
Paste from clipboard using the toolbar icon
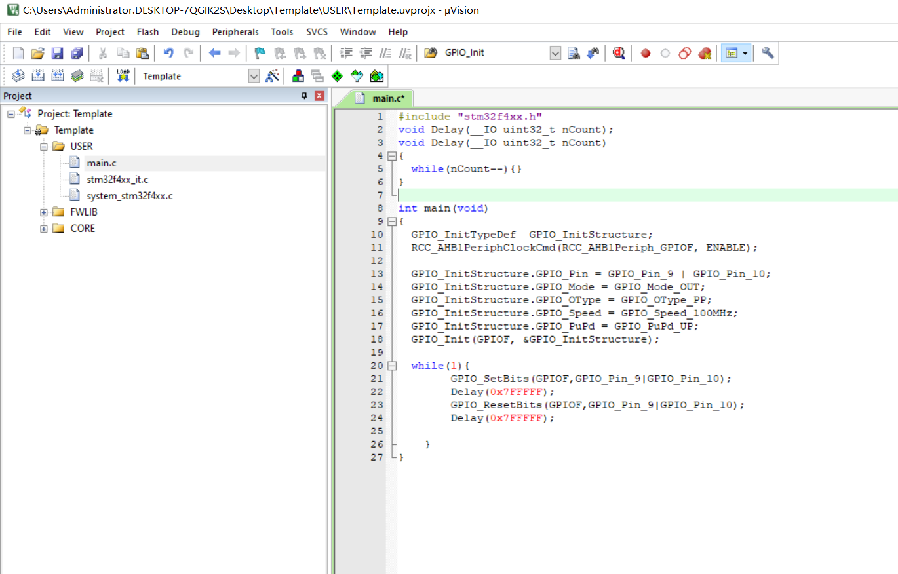pos(142,53)
